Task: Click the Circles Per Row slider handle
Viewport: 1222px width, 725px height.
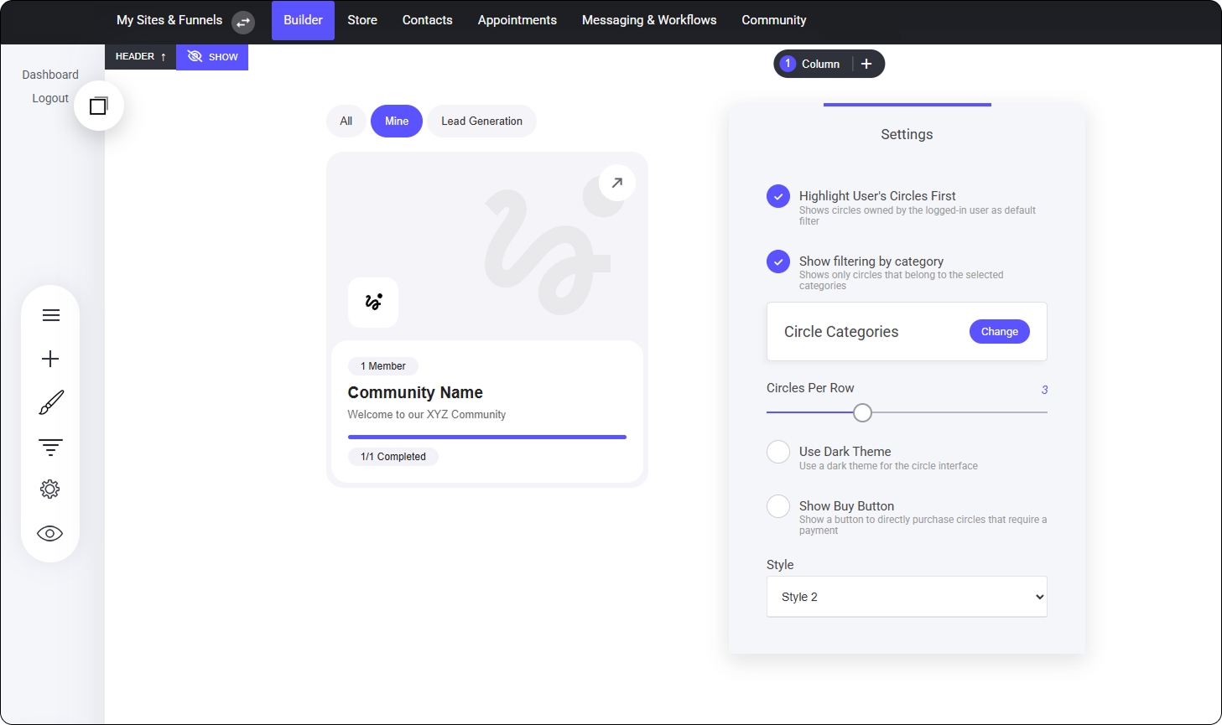Action: [x=862, y=412]
